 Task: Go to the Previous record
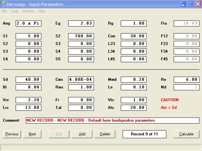pyautogui.click(x=12, y=134)
